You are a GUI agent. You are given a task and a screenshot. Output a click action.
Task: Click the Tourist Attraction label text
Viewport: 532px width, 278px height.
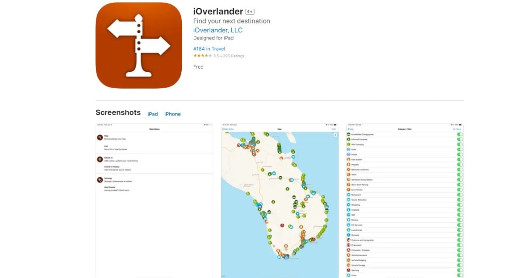(x=359, y=200)
